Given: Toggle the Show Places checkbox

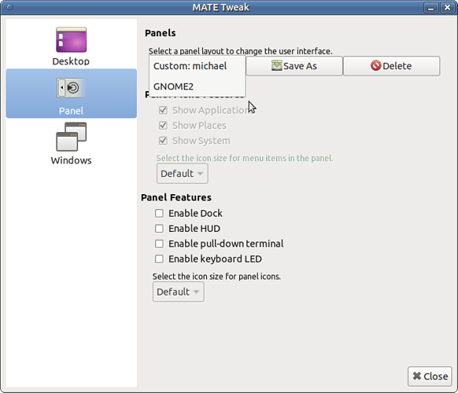Looking at the screenshot, I should [x=163, y=126].
